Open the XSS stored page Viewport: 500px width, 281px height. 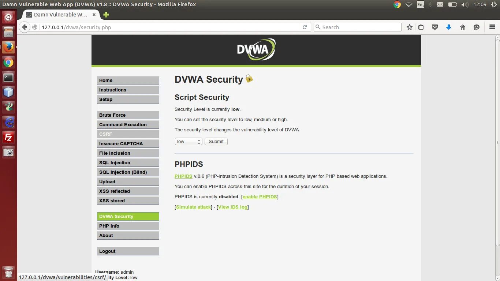(128, 201)
